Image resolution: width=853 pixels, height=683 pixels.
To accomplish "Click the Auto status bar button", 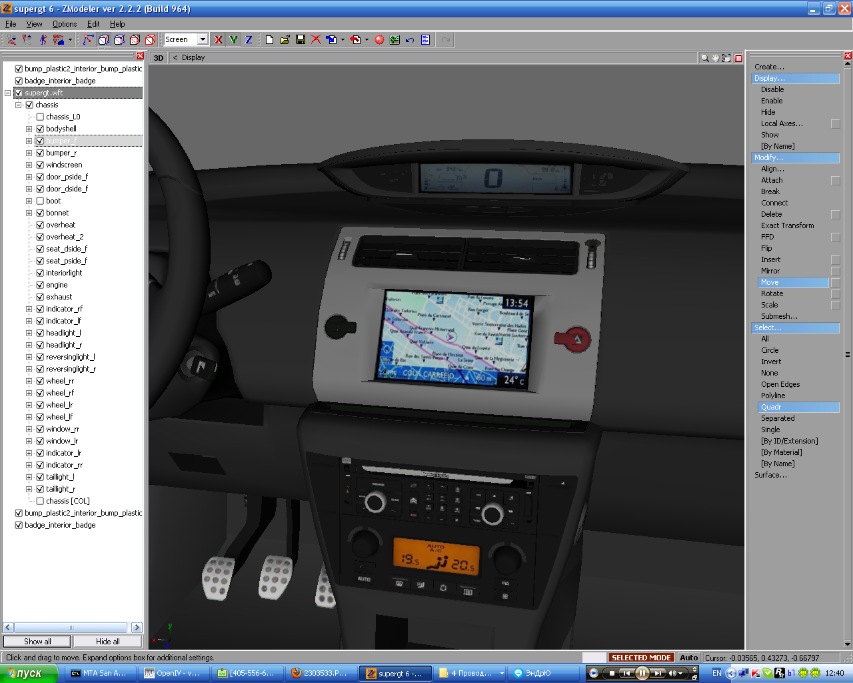I will (x=689, y=658).
